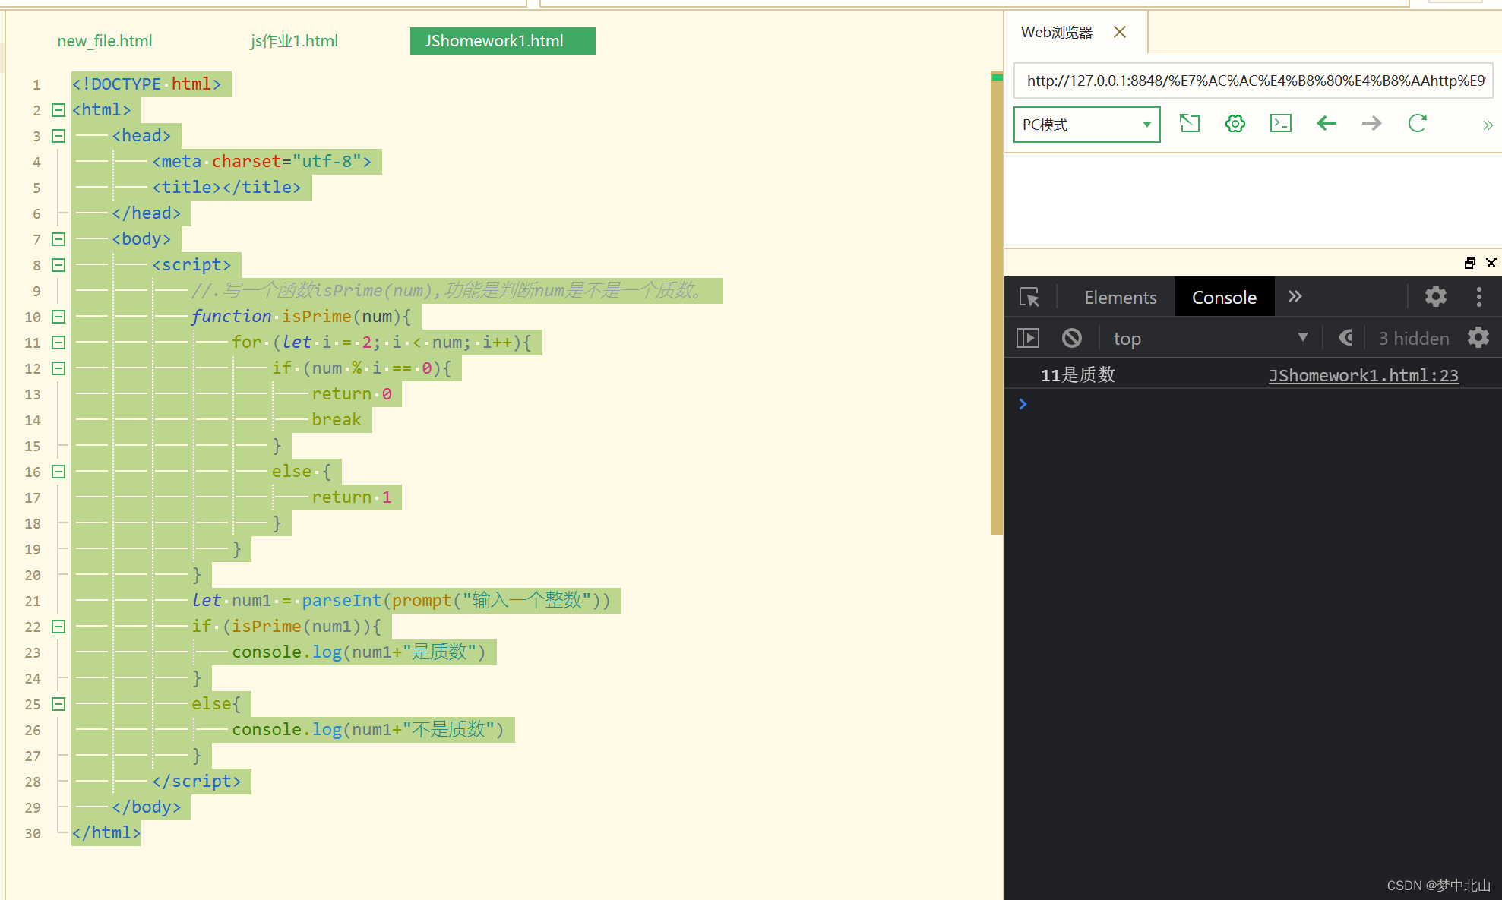Image resolution: width=1502 pixels, height=900 pixels.
Task: Click the browser refresh icon
Action: click(1417, 123)
